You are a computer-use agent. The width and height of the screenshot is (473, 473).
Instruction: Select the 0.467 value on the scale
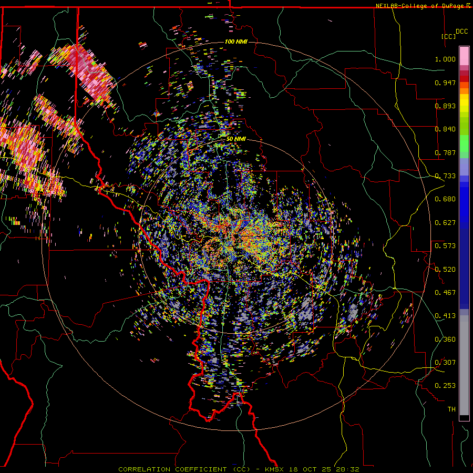point(445,293)
